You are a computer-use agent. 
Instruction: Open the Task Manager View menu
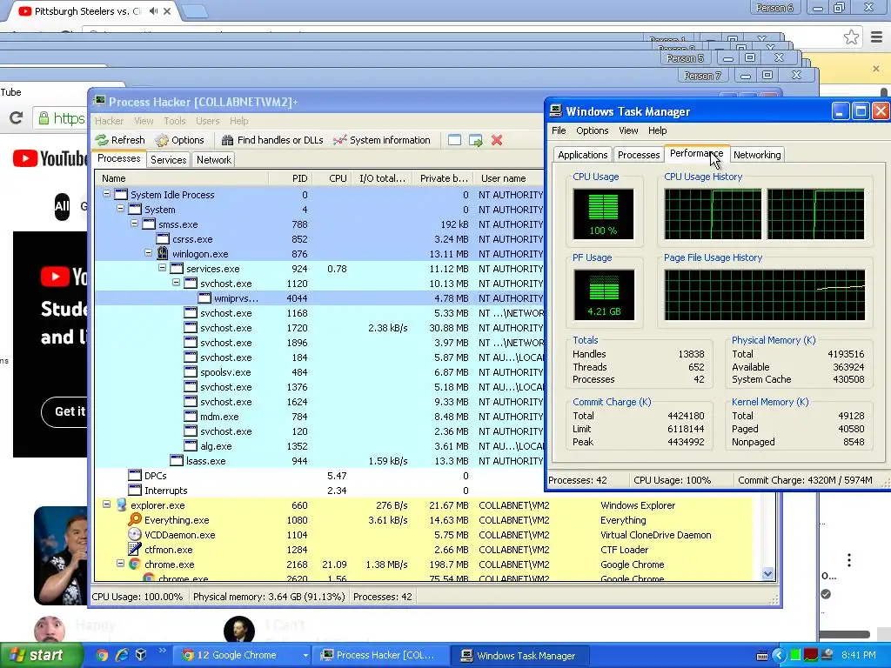click(628, 130)
